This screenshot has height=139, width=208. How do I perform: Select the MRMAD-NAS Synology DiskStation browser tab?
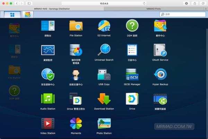click(x=52, y=9)
